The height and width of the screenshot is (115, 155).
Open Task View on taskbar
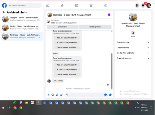click(x=9, y=108)
